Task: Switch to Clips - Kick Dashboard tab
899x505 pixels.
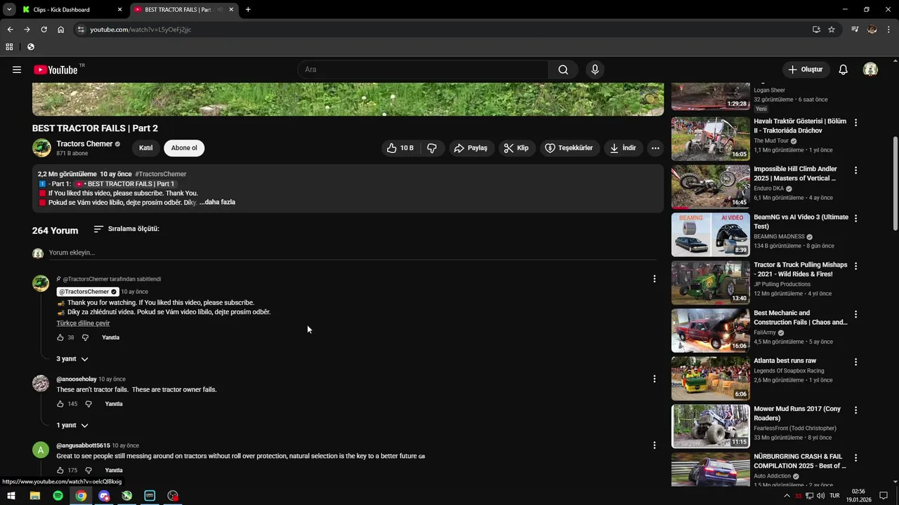Action: (x=72, y=10)
